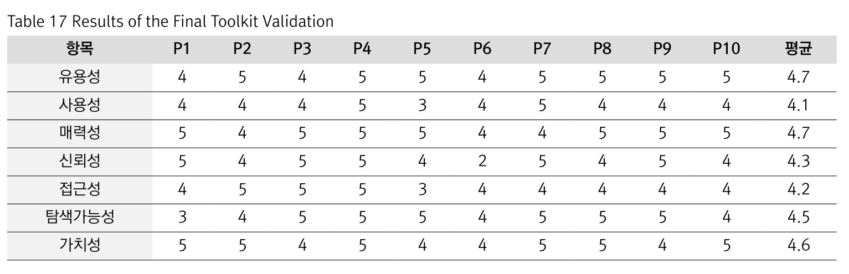Select the 평균 column header
849x274 pixels.
798,49
